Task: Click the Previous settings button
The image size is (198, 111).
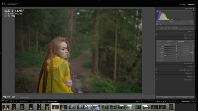Action: coord(165,97)
